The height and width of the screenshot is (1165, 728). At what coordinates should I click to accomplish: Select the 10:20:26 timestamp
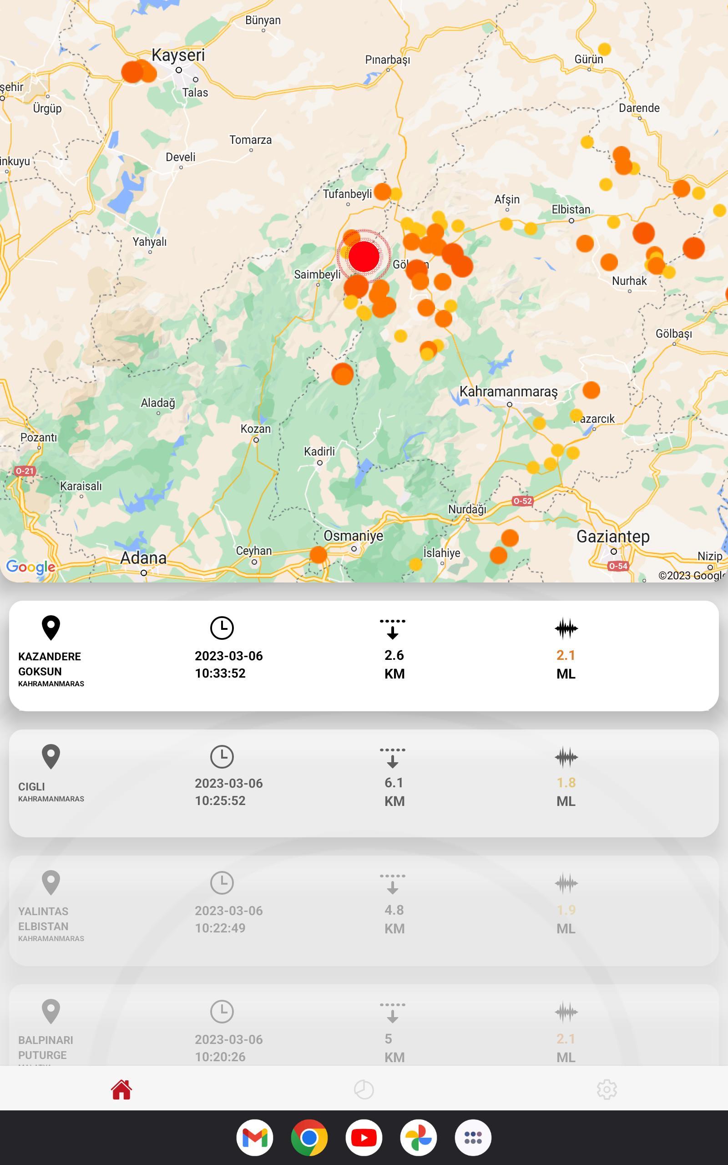tap(220, 1057)
